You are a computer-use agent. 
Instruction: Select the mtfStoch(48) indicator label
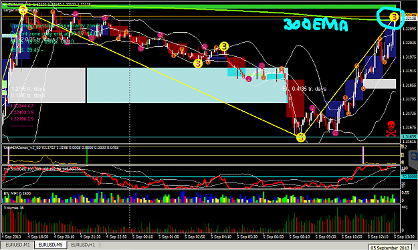pos(42,168)
